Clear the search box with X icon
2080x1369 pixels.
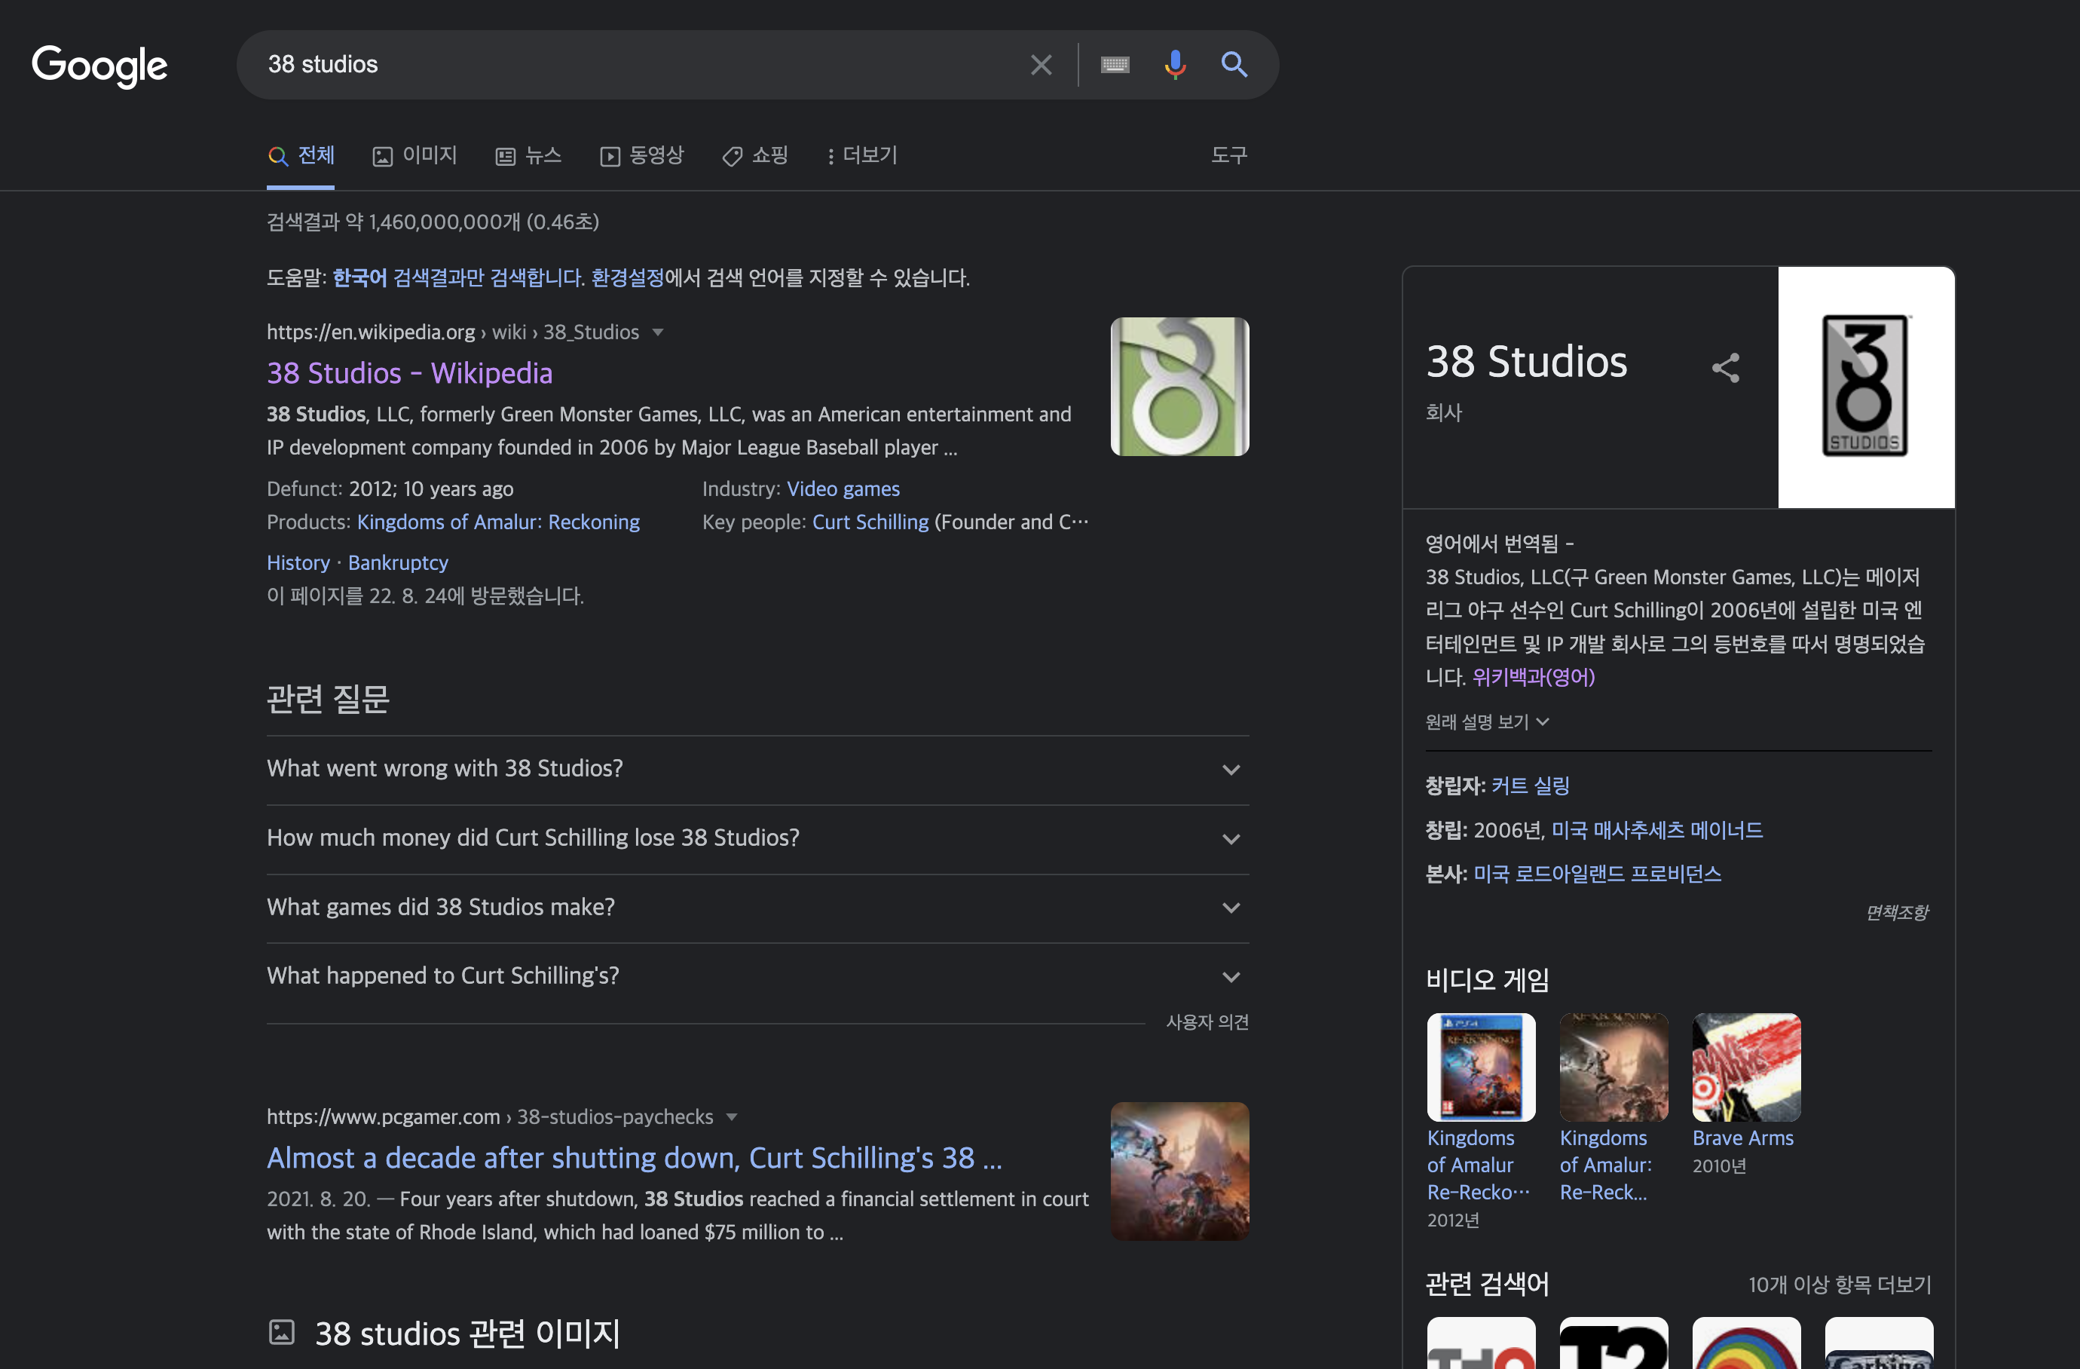[1040, 65]
